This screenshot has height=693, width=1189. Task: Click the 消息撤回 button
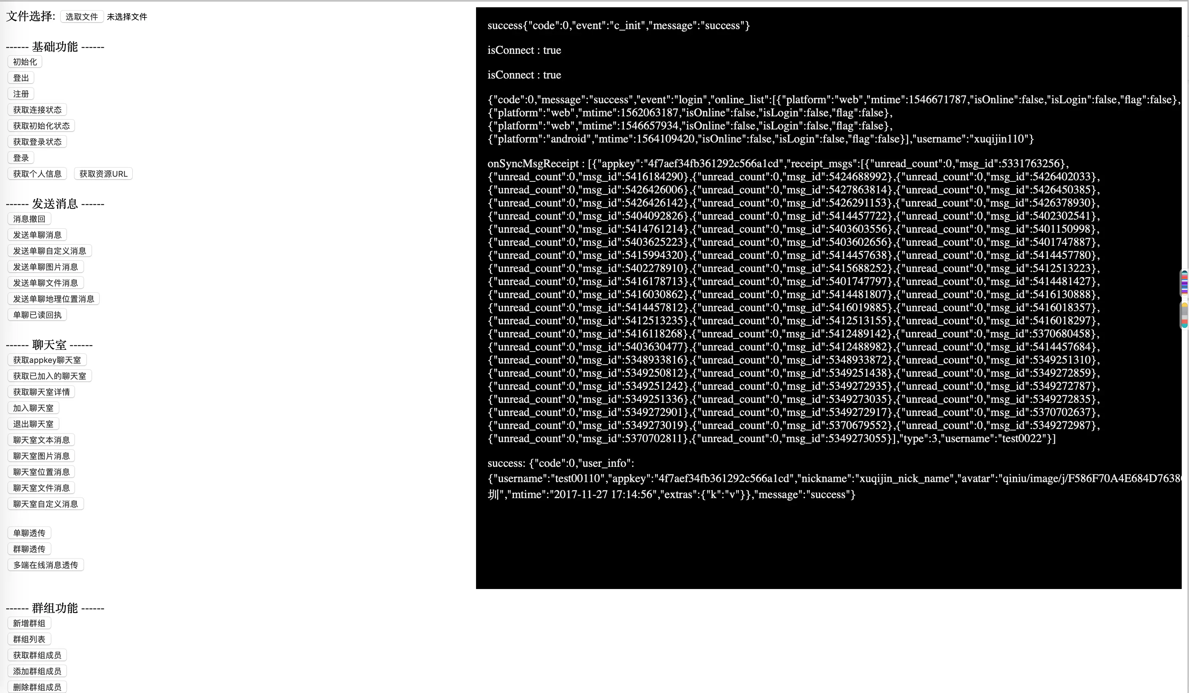pos(29,219)
